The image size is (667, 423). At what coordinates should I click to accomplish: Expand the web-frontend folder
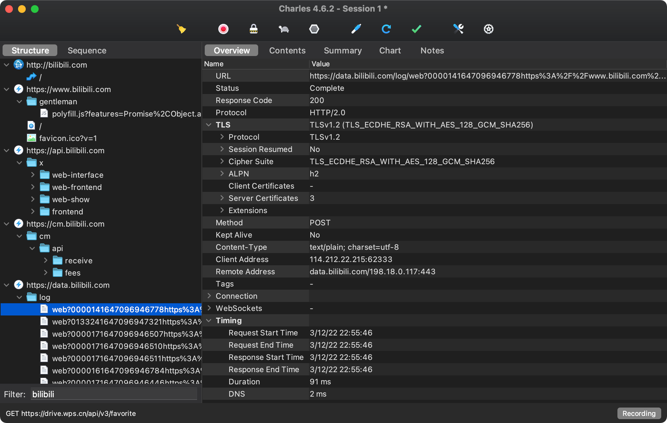click(33, 187)
